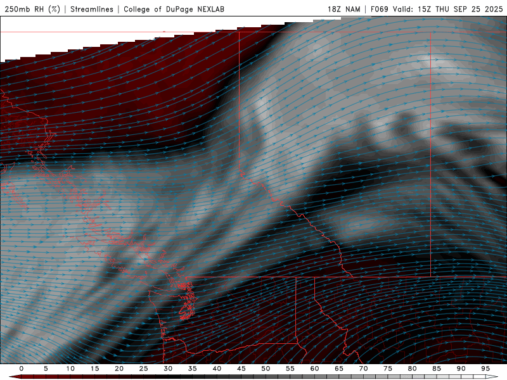Screen dimensions: 507x380
Task: Click the colorbar label "85"
Action: 437,369
